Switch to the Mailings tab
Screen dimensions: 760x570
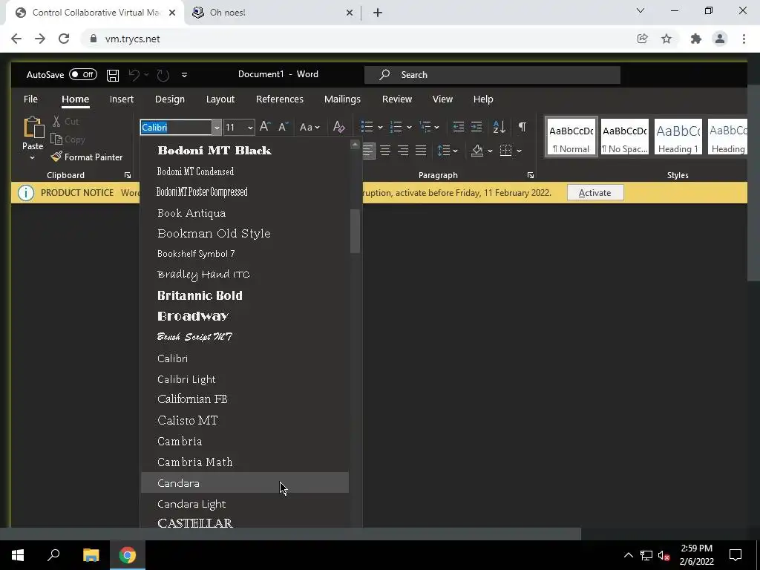coord(342,99)
